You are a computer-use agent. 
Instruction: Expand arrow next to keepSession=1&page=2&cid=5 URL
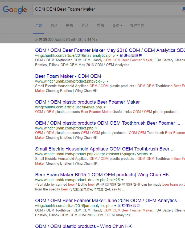coord(151,154)
